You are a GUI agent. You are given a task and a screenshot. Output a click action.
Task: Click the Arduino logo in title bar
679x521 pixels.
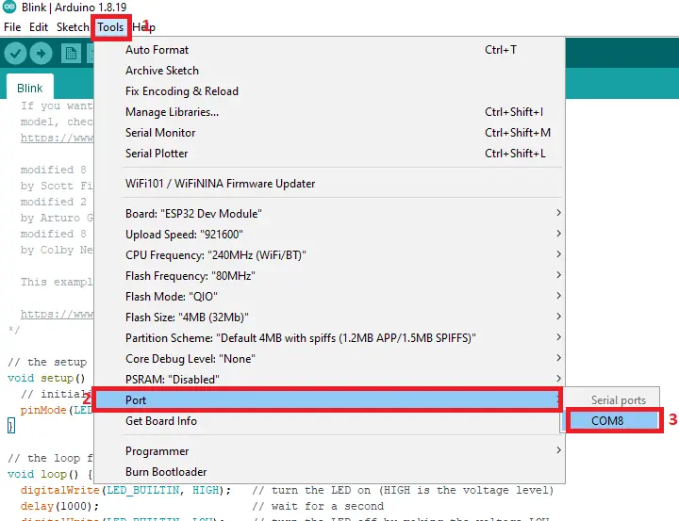pos(9,7)
